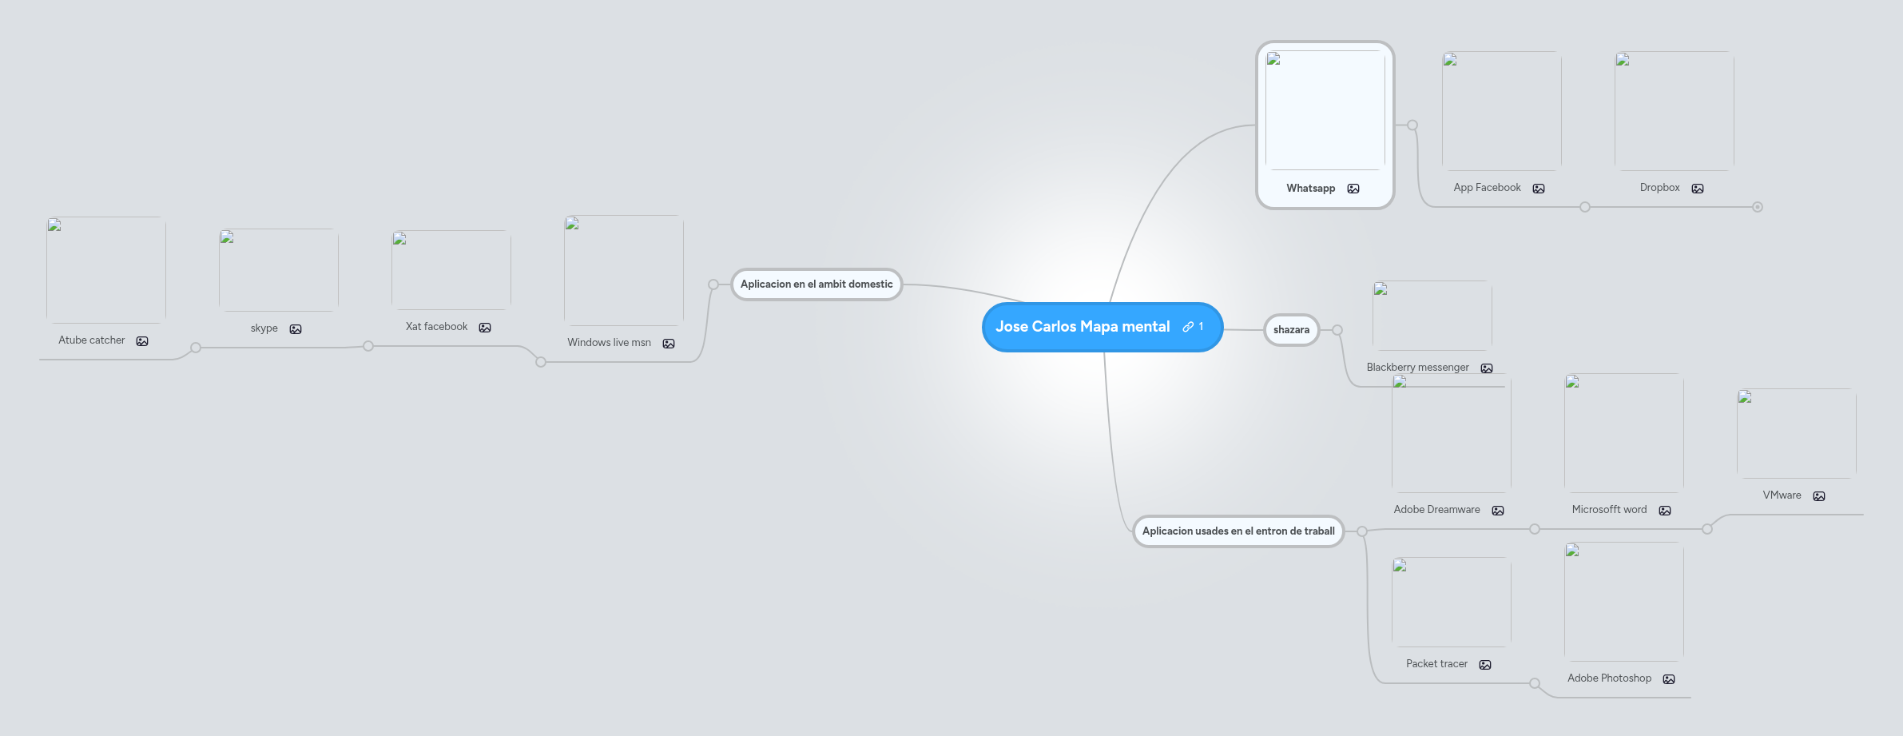Viewport: 1903px width, 736px height.
Task: Click the image icon next to Adobe Dreamware
Action: click(x=1498, y=511)
